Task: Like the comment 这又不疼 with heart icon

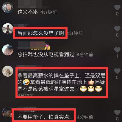Action: [117, 7]
